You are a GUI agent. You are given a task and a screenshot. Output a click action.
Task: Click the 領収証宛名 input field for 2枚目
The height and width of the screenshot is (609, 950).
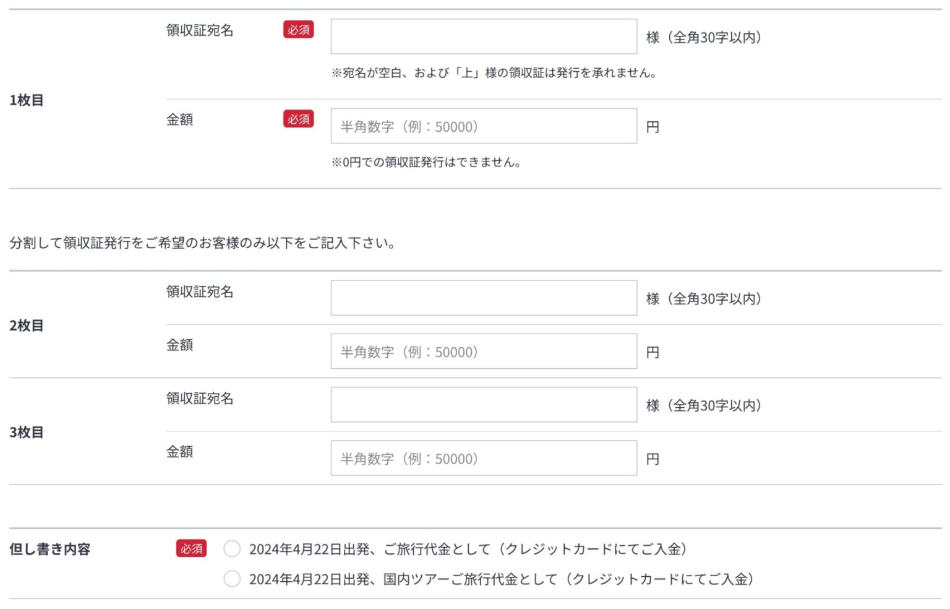[x=483, y=297]
